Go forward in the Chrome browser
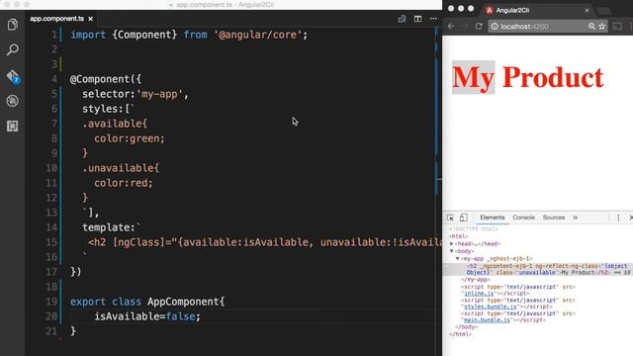Viewport: 633px width, 356px height. click(465, 27)
